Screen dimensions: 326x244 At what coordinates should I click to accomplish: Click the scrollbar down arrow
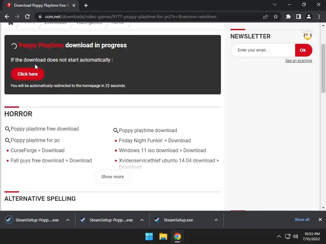point(323,208)
